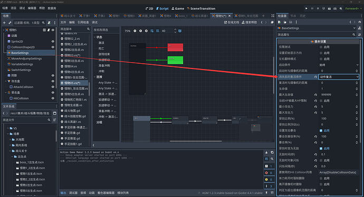Image resolution: width=364 pixels, height=197 pixels.
Task: Select the MoveAndJumpSettings node
Action: pyautogui.click(x=26, y=58)
